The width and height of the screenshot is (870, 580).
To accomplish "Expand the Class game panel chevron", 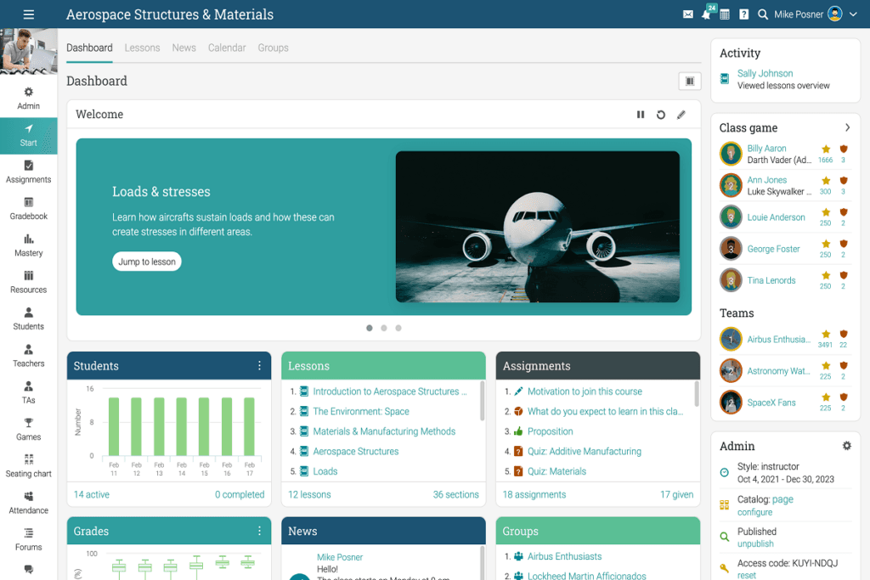I will (847, 127).
